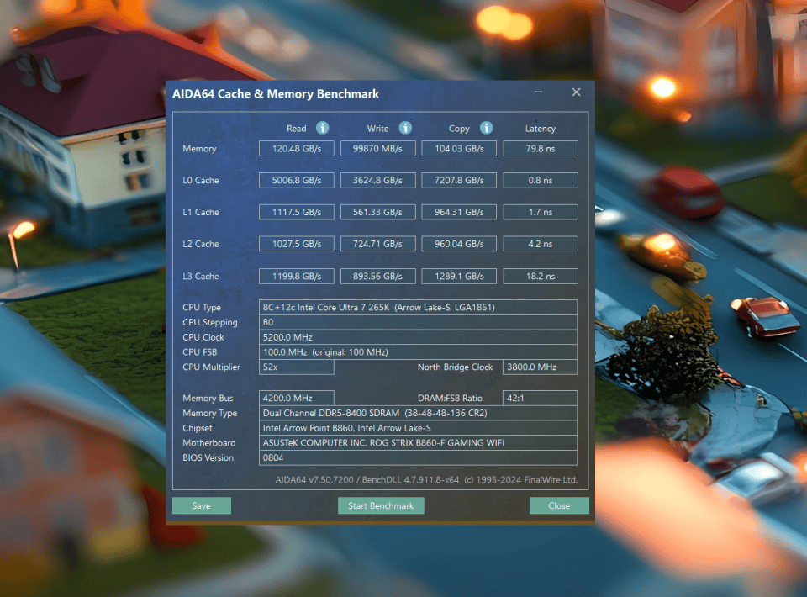Click CPU FSB field 100.0 MHz
This screenshot has width=807, height=597.
tap(418, 352)
